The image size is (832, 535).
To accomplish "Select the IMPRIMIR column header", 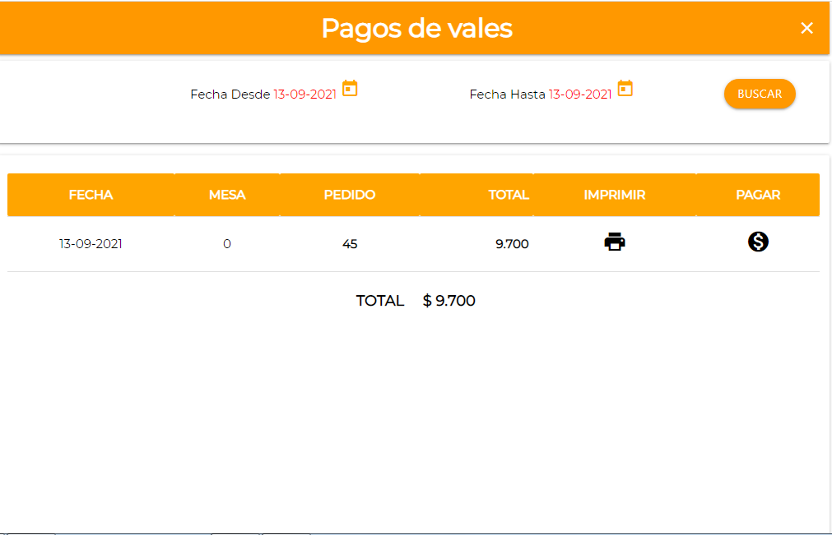I will click(x=615, y=195).
